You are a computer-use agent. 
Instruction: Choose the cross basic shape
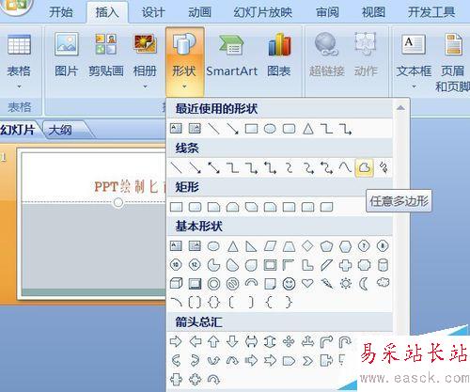[345, 265]
